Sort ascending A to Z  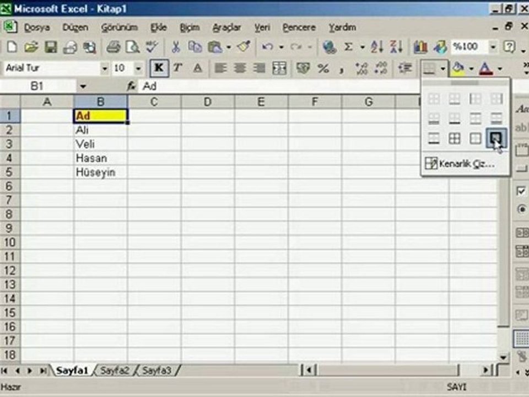[x=376, y=47]
